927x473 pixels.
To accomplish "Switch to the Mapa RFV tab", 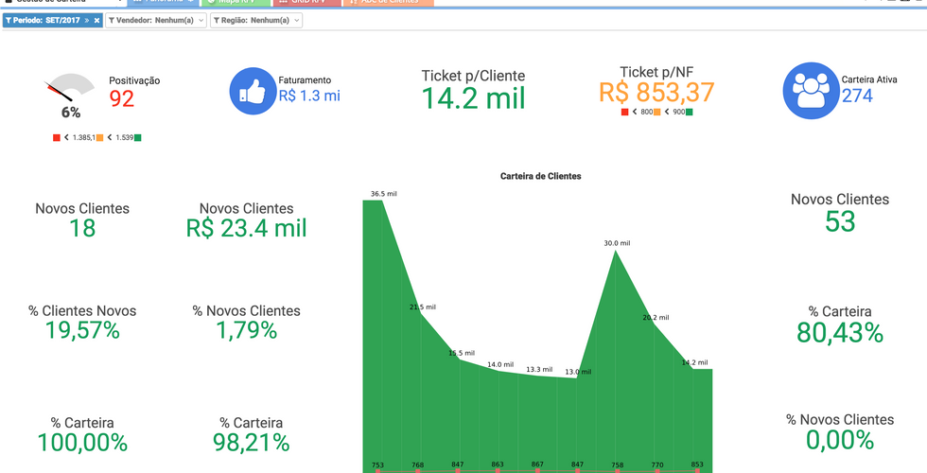I will coord(236,2).
